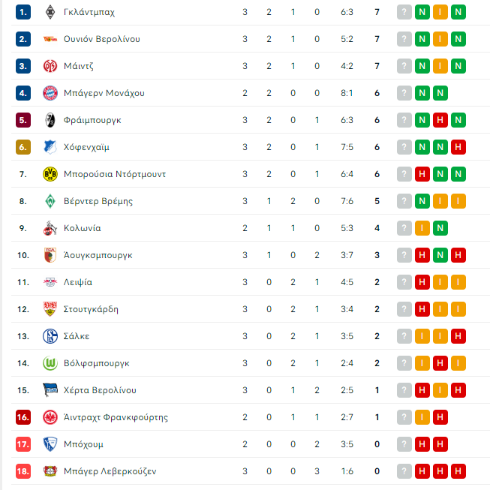Viewport: 490px width, 490px height.
Task: Open the Μπάγερ Λεβερκούζεν crest
Action: pyautogui.click(x=50, y=471)
